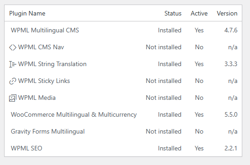
Task: Click the Version column header
Action: point(227,13)
